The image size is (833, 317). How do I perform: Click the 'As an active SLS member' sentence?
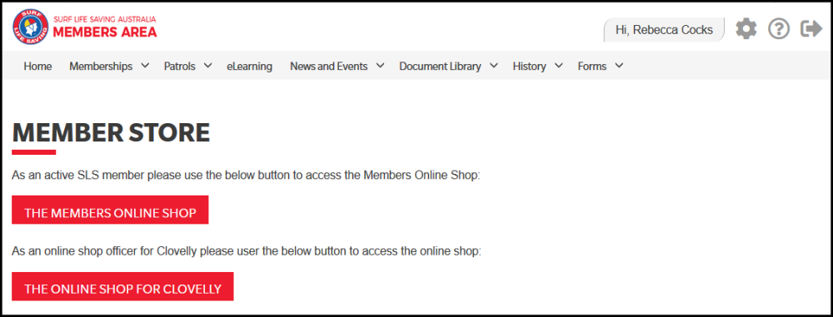246,176
